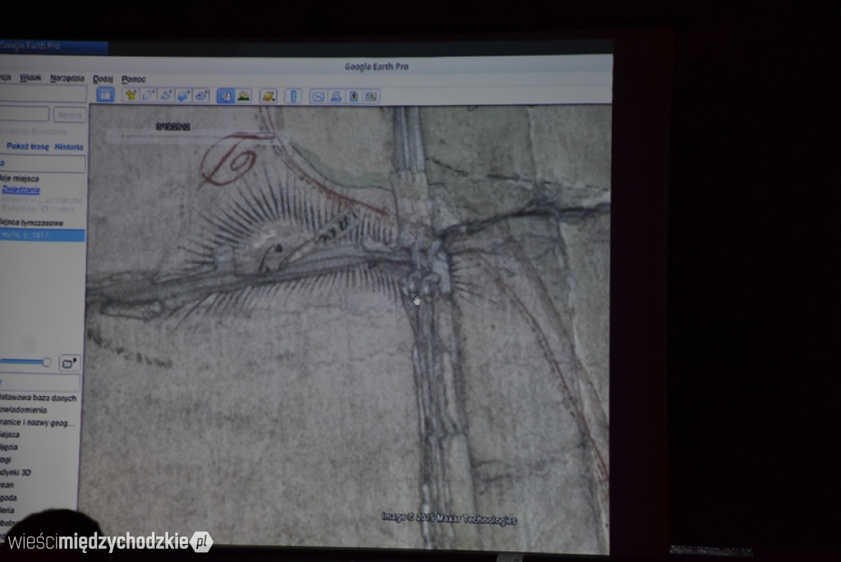
Task: Toggle Granice i nazwy geog... layer
Action: click(37, 422)
